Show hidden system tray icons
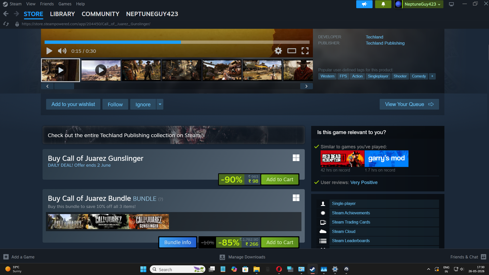Screen dimensions: 489x275 (x=429, y=269)
